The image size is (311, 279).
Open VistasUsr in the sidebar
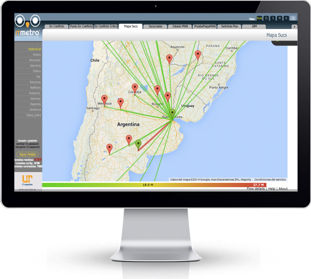pyautogui.click(x=35, y=93)
